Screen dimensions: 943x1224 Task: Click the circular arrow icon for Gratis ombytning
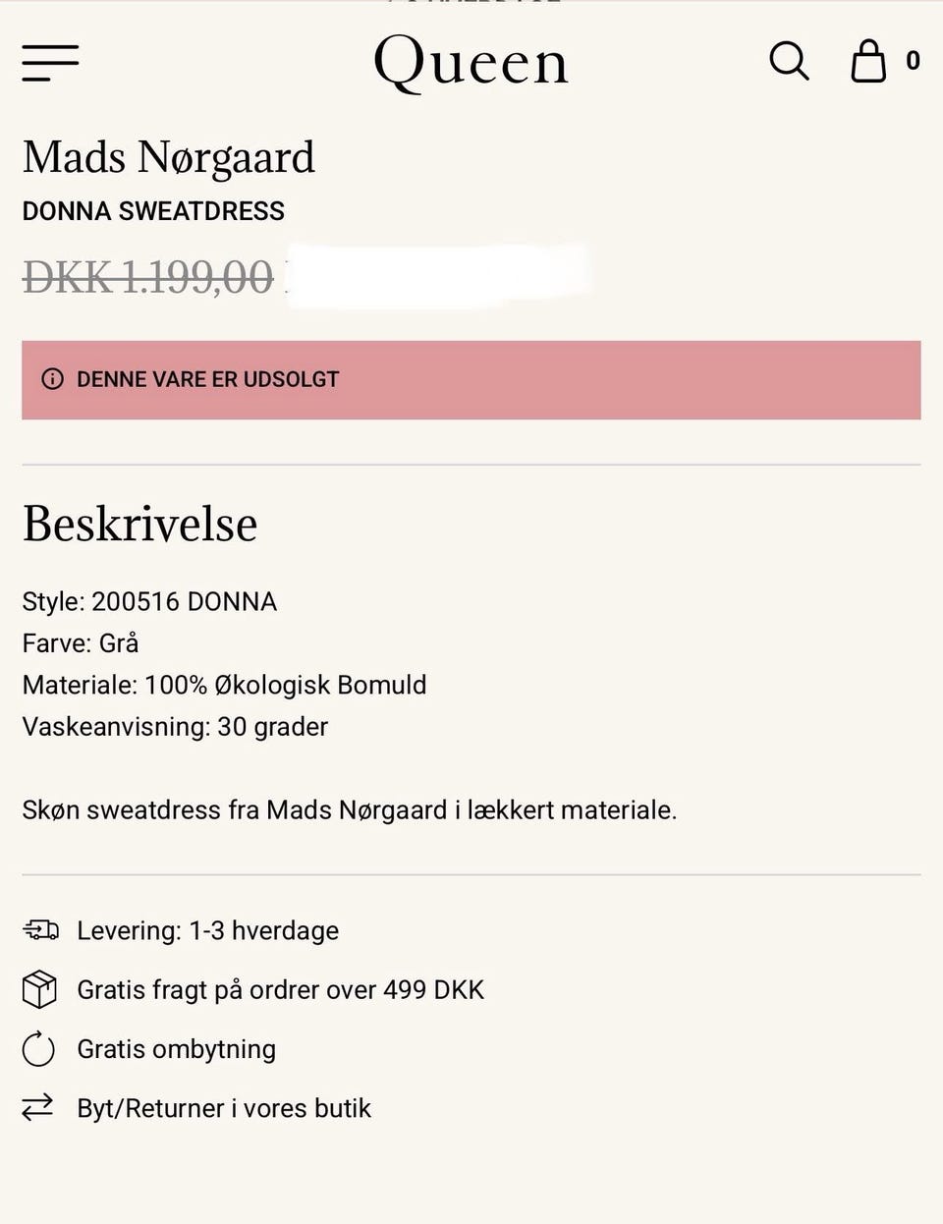click(x=39, y=1048)
